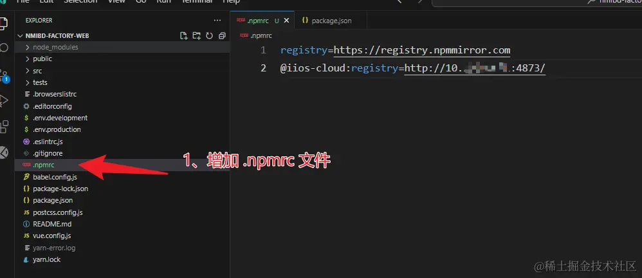Select .npmrc in the file tree

(x=122, y=165)
